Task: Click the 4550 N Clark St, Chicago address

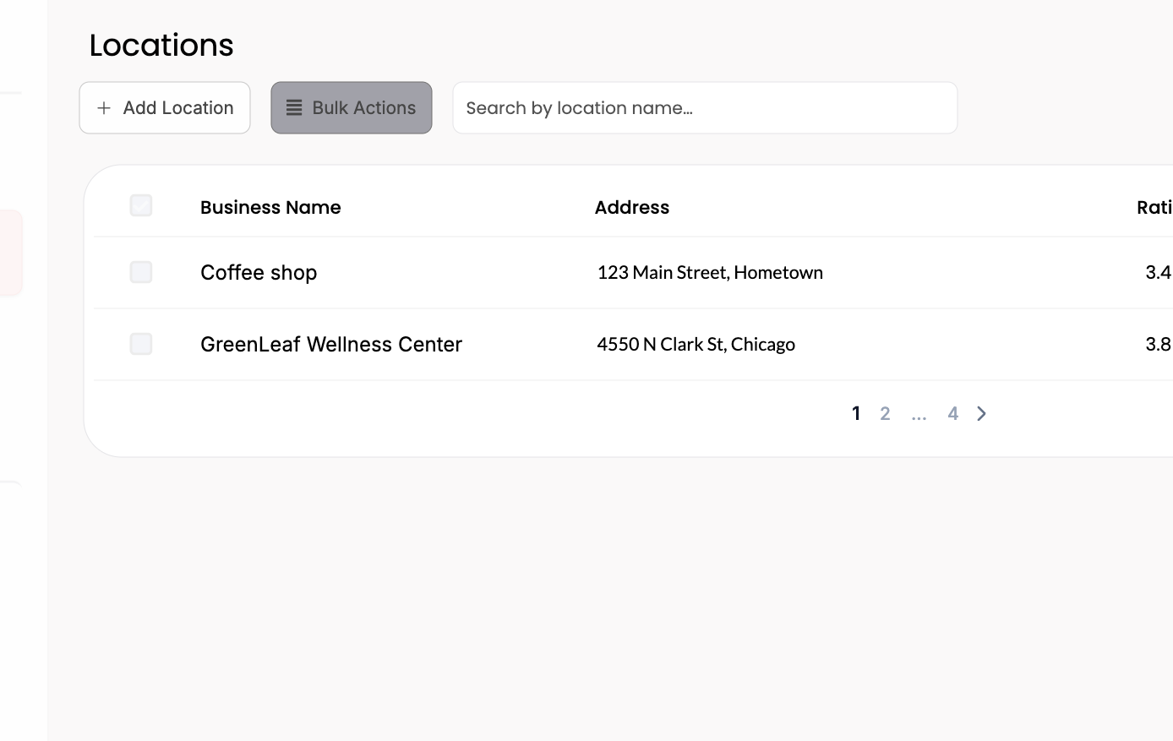Action: (x=696, y=345)
